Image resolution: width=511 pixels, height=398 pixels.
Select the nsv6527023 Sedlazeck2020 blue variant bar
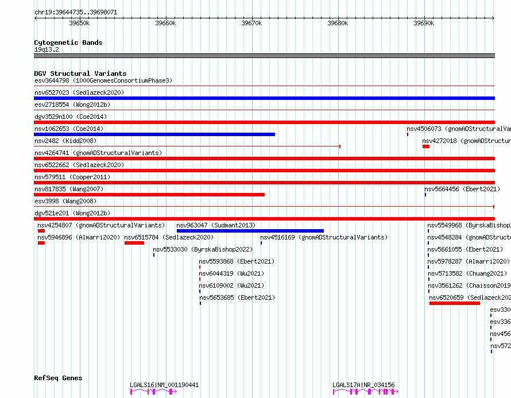click(x=264, y=98)
